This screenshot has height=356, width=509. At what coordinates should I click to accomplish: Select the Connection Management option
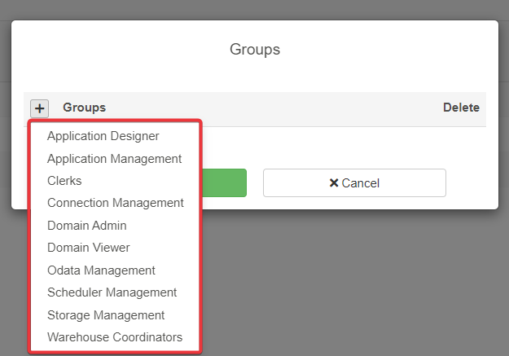pos(115,203)
